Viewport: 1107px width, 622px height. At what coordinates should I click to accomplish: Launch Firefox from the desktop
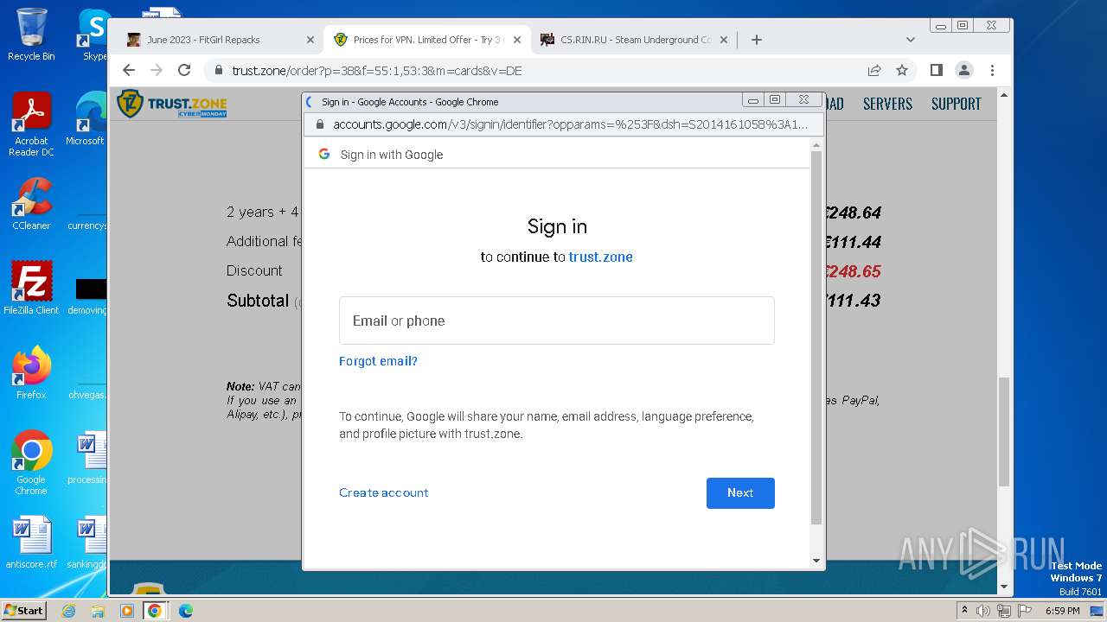pos(31,372)
